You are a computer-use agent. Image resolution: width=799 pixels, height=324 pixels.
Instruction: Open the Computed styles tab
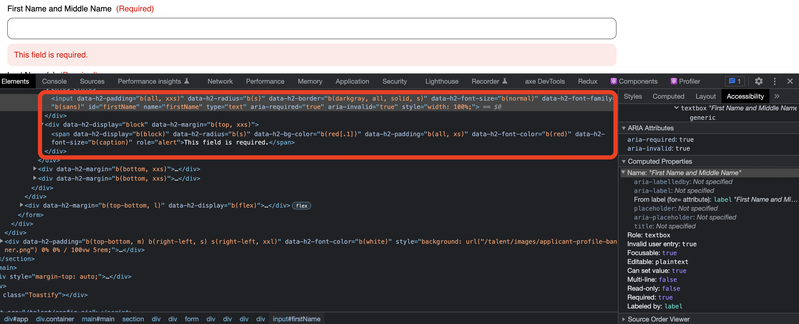(668, 96)
